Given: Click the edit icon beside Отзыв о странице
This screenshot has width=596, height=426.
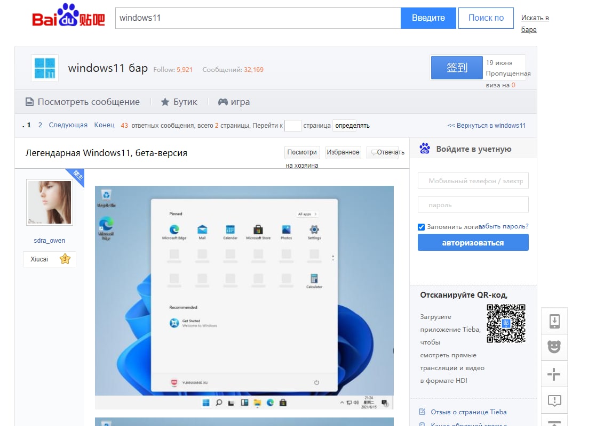Looking at the screenshot, I should point(422,412).
